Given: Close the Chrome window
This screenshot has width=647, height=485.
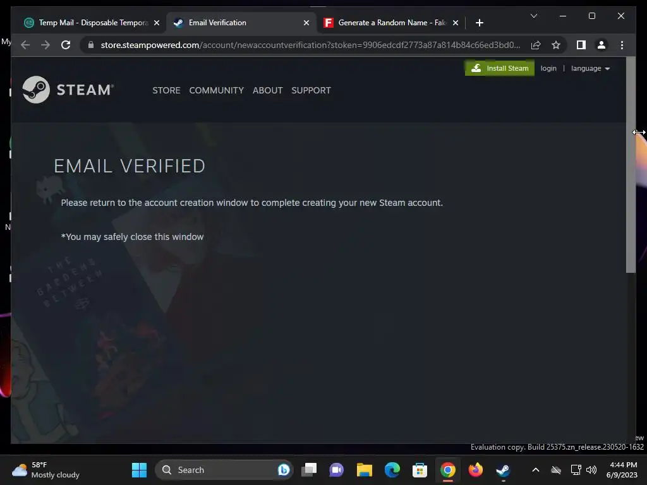Looking at the screenshot, I should [620, 16].
